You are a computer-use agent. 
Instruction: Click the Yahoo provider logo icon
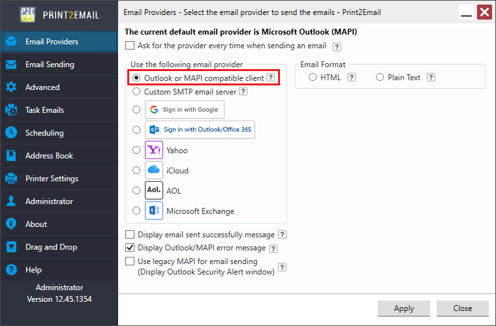[154, 150]
